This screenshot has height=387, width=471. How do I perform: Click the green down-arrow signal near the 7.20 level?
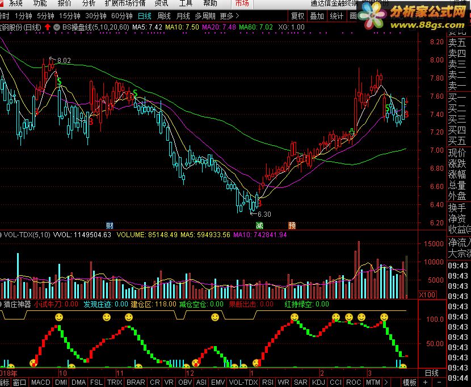pos(352,131)
